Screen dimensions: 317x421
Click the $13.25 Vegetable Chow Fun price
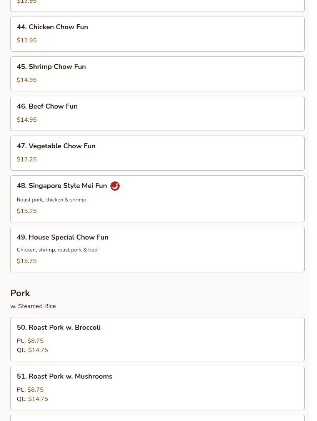(x=27, y=159)
